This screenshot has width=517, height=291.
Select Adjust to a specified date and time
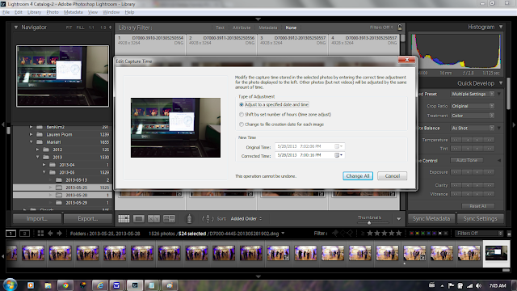[x=275, y=104]
